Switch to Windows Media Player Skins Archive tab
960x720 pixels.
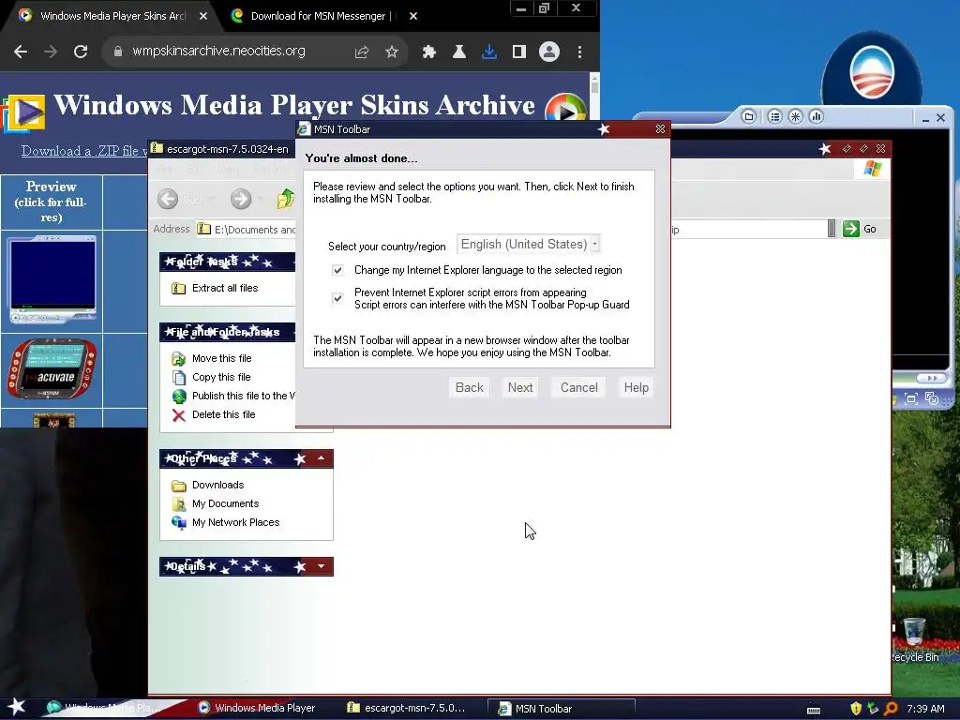tap(112, 16)
